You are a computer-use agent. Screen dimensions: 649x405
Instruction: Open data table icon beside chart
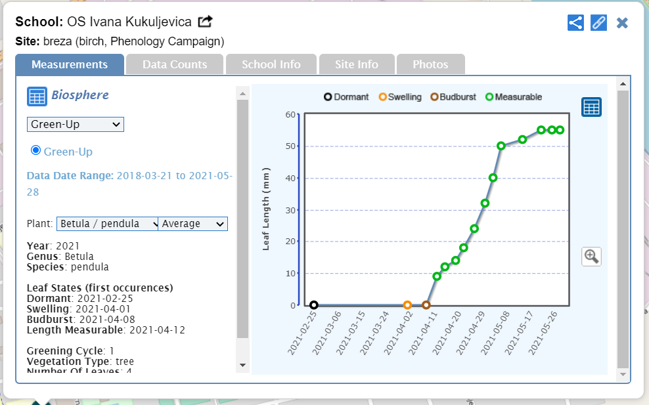(591, 107)
